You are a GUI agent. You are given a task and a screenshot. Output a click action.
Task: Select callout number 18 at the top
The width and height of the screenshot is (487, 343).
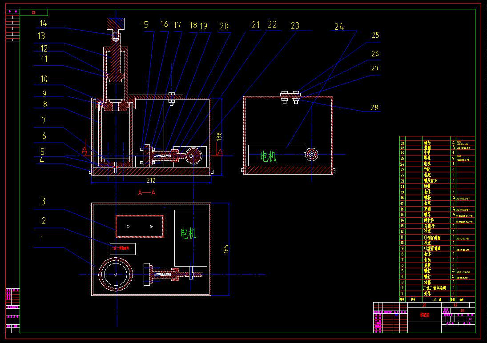(193, 25)
